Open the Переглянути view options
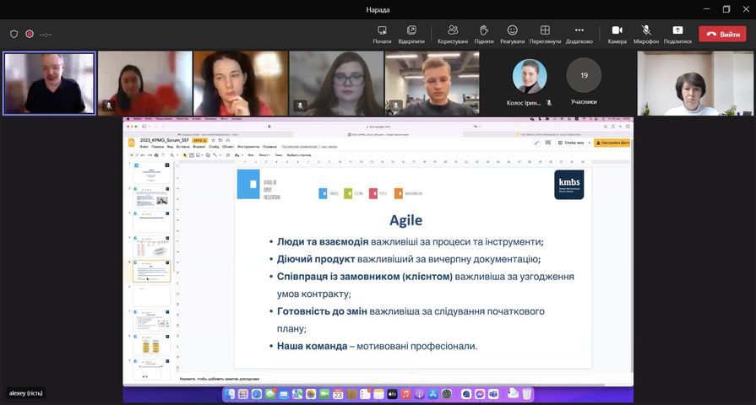This screenshot has width=756, height=405. click(545, 34)
